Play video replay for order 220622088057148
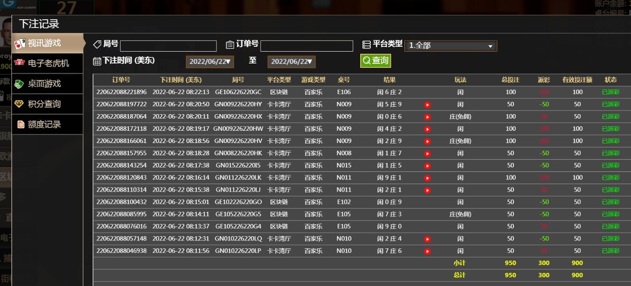Viewport: 631px width, 286px height. point(428,239)
